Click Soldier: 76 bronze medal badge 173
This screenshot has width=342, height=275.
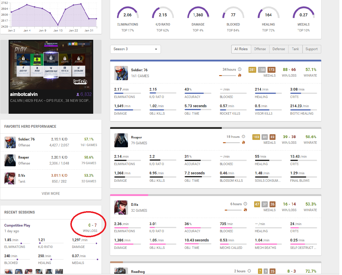pos(271,70)
